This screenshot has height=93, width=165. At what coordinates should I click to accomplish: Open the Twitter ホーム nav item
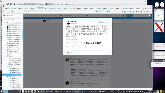(45, 16)
